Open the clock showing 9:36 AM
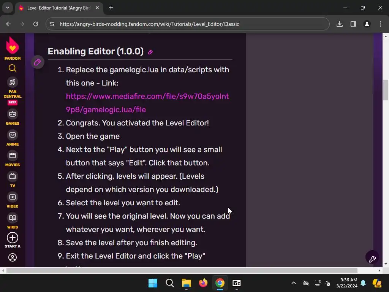 [347, 283]
